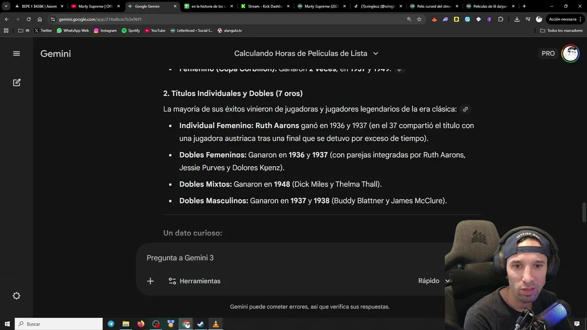The height and width of the screenshot is (330, 587).
Task: Open Gemini settings gear icon
Action: (x=17, y=296)
